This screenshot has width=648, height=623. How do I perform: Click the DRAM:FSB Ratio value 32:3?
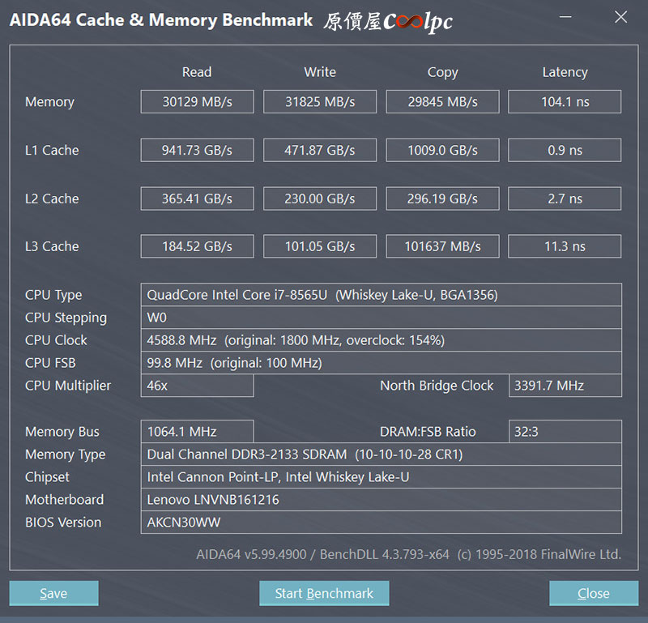point(565,432)
